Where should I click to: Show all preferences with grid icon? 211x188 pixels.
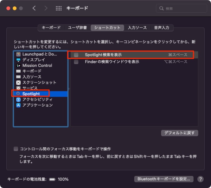(59, 8)
